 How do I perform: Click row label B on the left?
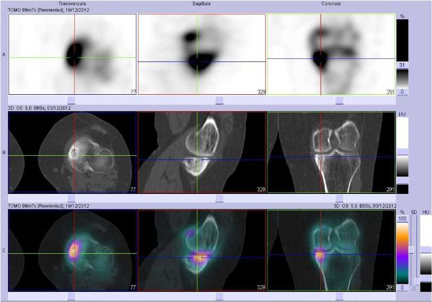click(x=4, y=153)
